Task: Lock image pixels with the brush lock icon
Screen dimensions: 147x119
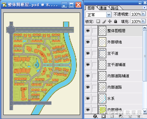Action: [104, 21]
